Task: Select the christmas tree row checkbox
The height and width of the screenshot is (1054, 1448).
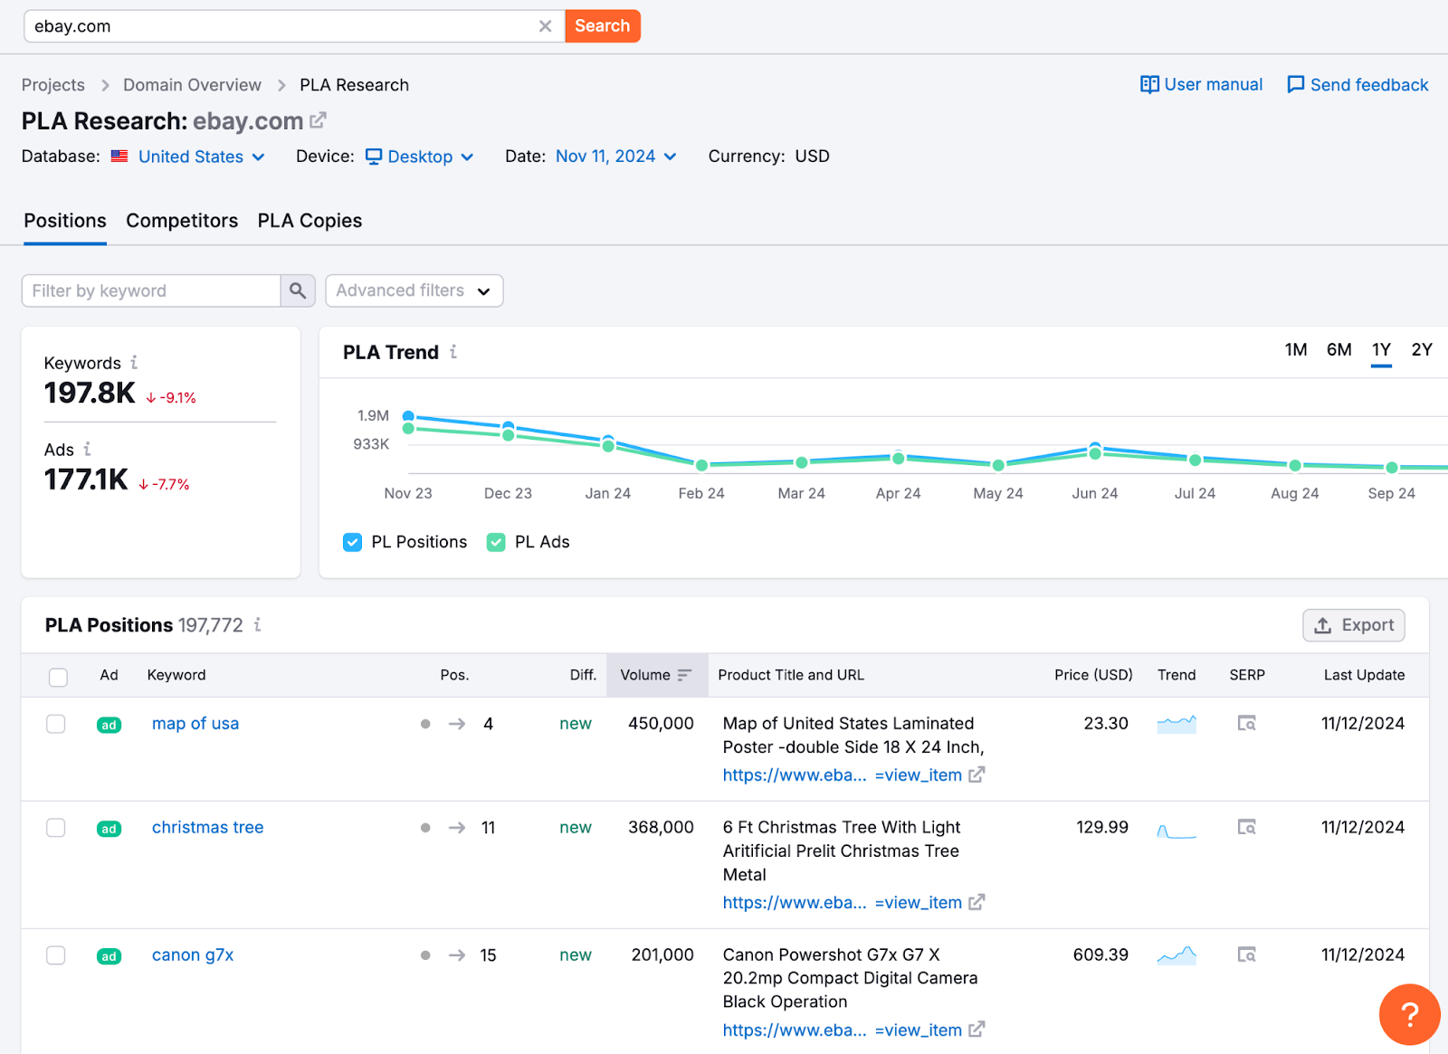Action: pyautogui.click(x=56, y=828)
